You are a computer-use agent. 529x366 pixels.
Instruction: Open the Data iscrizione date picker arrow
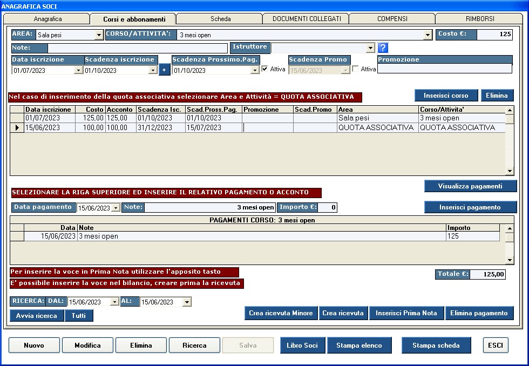(x=78, y=70)
